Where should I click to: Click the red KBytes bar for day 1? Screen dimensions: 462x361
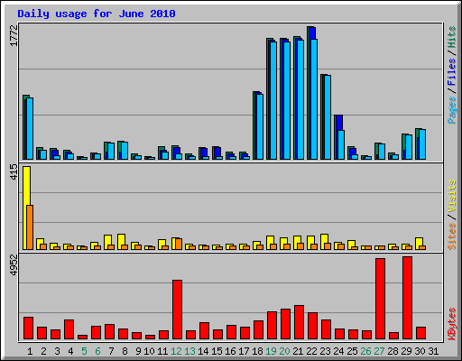[28, 329]
